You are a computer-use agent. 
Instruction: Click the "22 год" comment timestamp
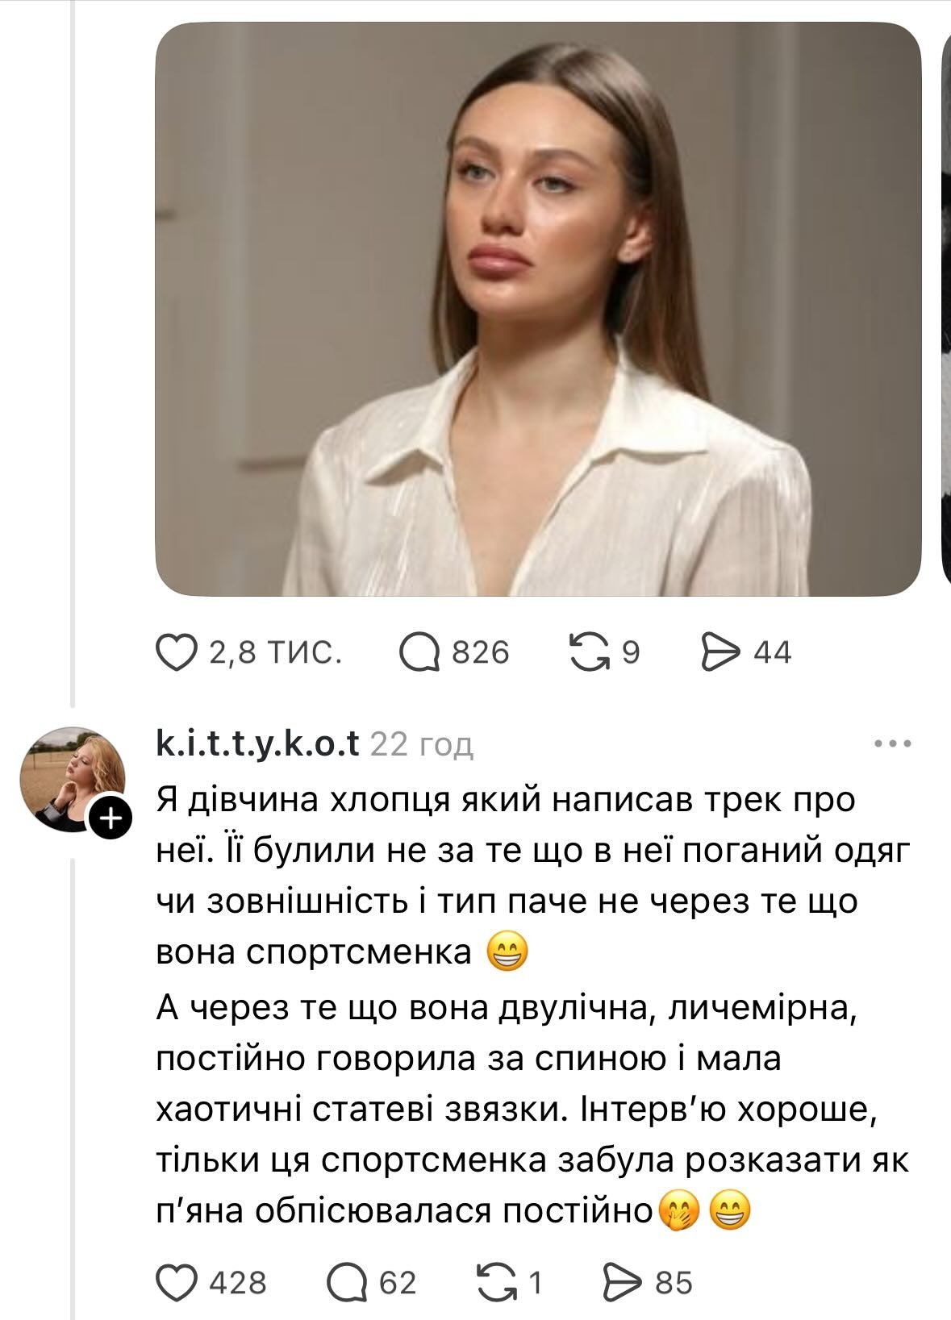[421, 746]
